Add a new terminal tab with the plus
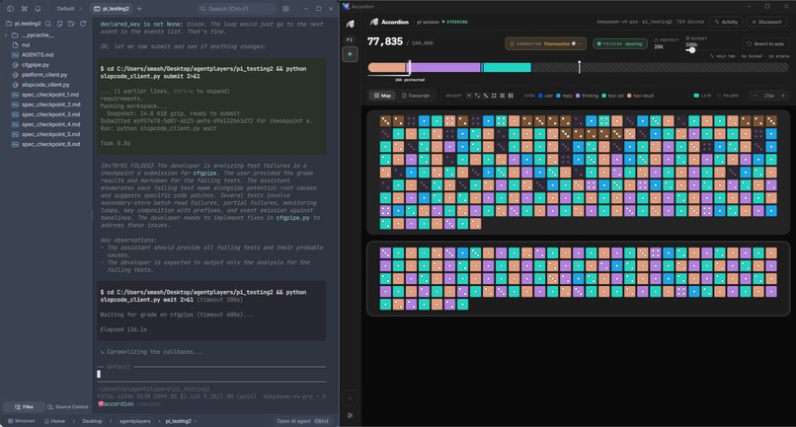Viewport: 796px width, 427px height. 139,9
